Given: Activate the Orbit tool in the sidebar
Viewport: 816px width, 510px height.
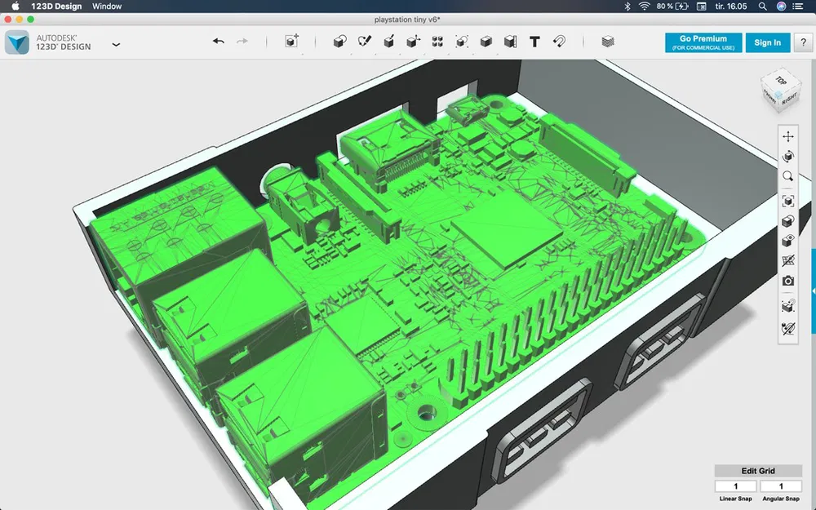Looking at the screenshot, I should click(788, 157).
